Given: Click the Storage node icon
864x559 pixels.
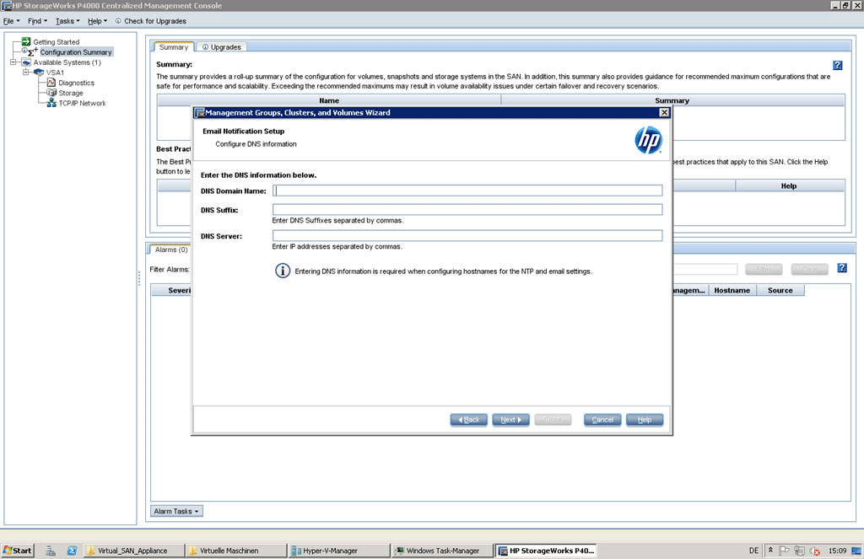Looking at the screenshot, I should (51, 93).
